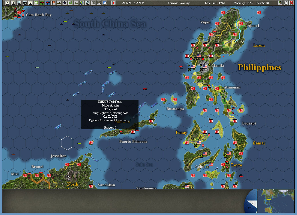This screenshot has height=215, width=297.
Task: Click the globe with gear icon
Action: click(x=87, y=3)
